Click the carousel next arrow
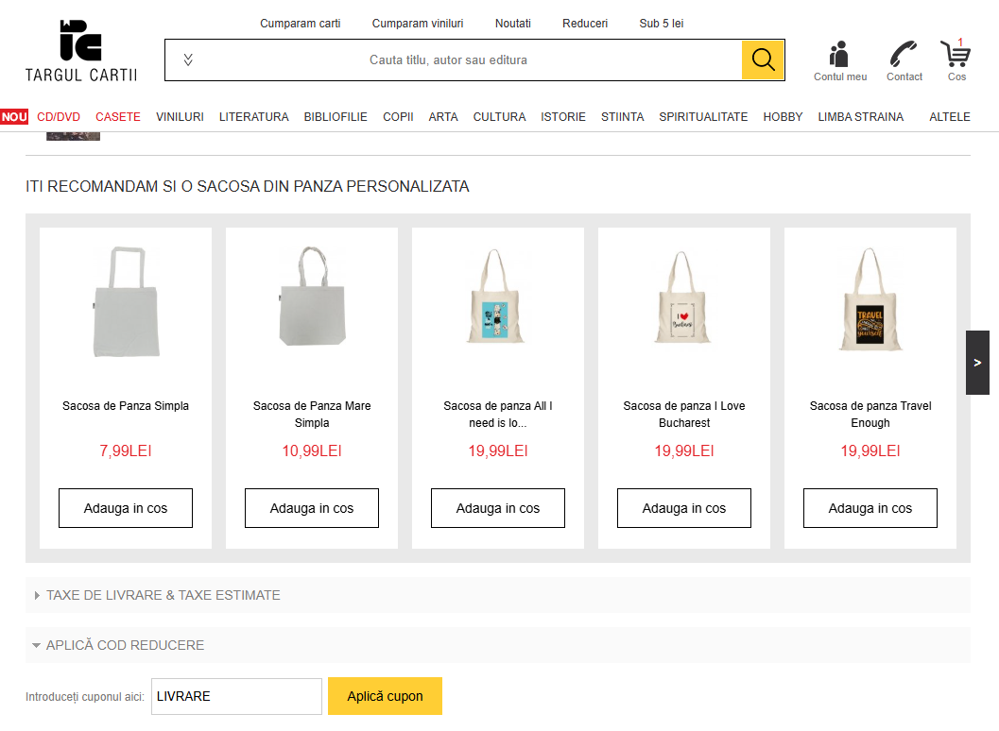Image resolution: width=999 pixels, height=731 pixels. pos(977,363)
